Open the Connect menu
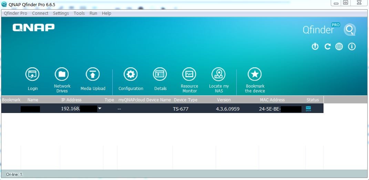This screenshot has width=369, height=180. (40, 13)
